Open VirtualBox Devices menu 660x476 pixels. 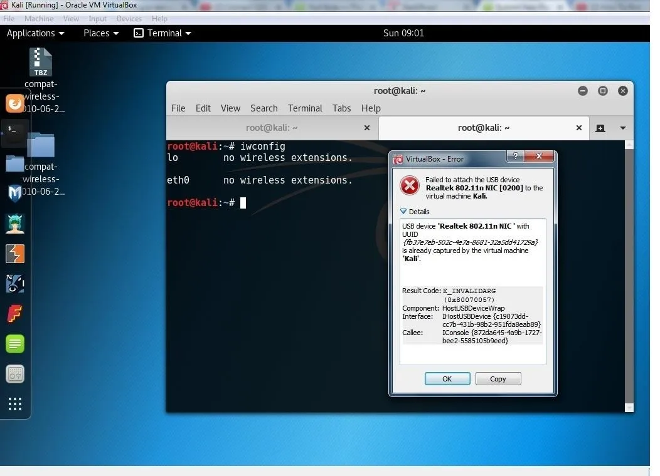point(129,19)
